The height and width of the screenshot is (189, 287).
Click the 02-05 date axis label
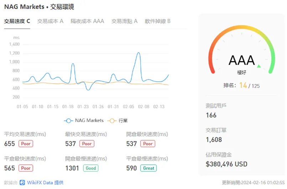pyautogui.click(x=128, y=106)
